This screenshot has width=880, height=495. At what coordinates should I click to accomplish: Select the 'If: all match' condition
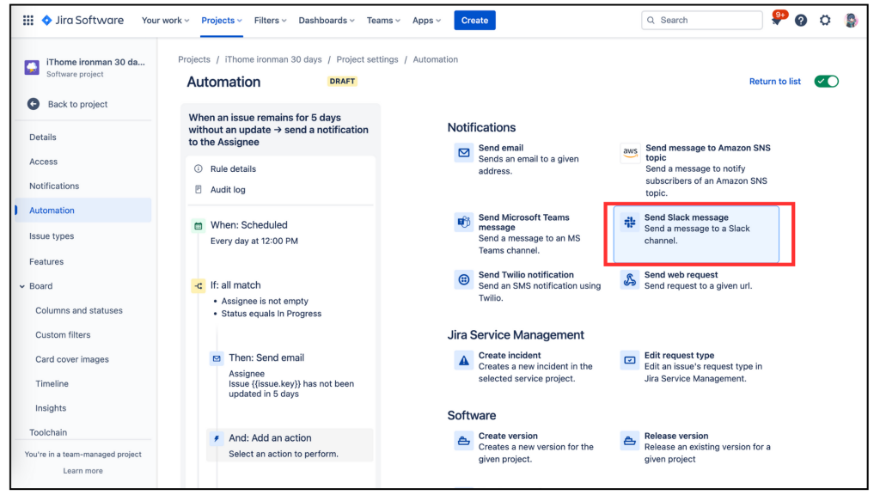tap(235, 285)
